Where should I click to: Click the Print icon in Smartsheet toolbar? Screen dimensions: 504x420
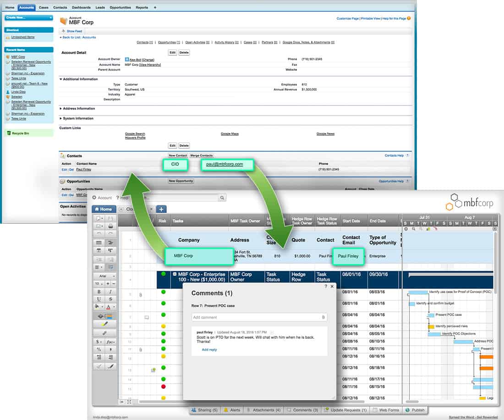tap(110, 226)
